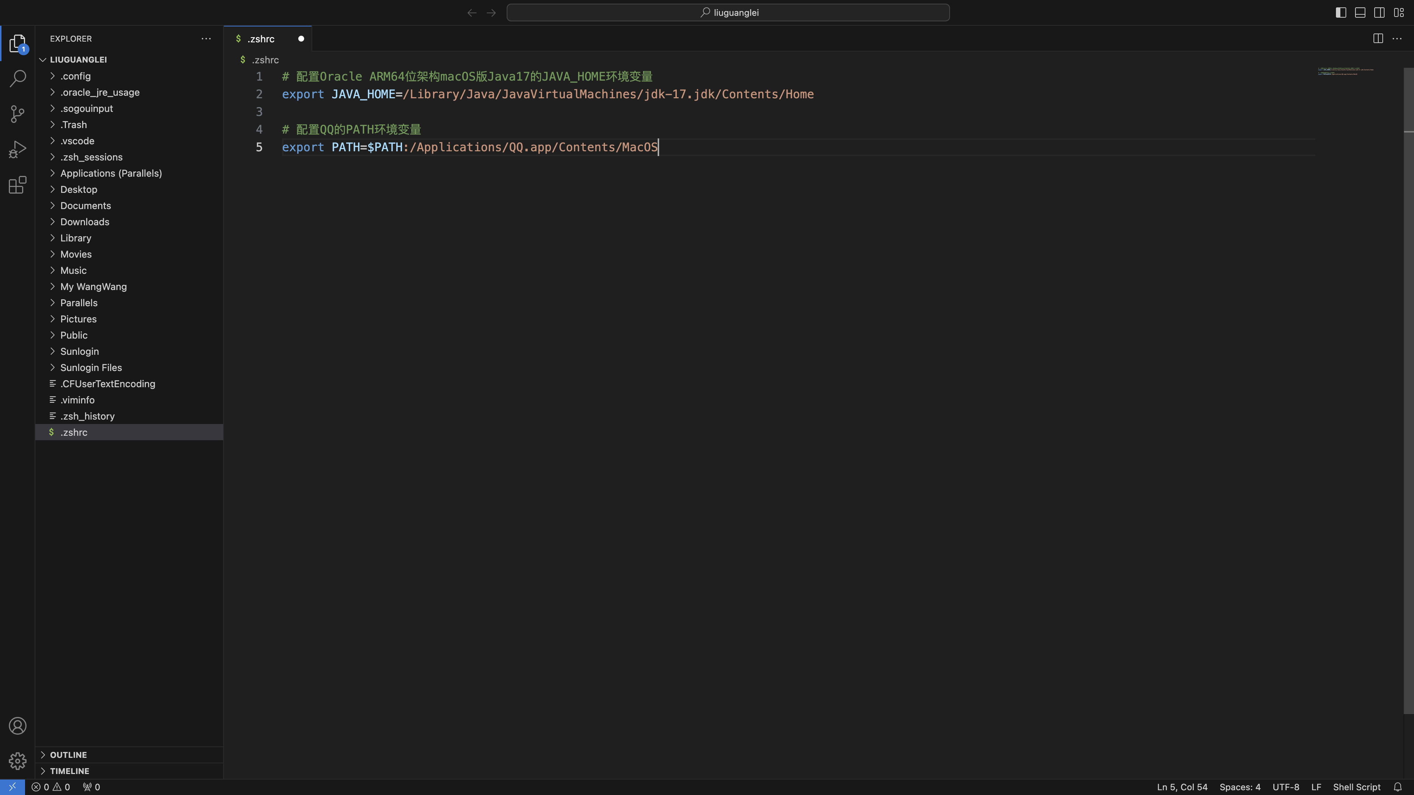
Task: Open the Customize Layout icon
Action: pyautogui.click(x=1399, y=13)
